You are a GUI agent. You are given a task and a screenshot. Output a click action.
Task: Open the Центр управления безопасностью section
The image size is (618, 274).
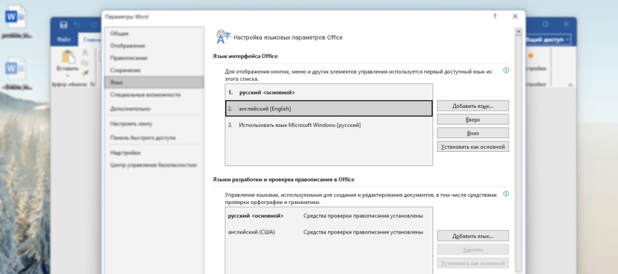153,165
